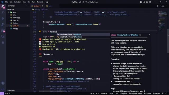169x95 pixels.
Task: Collapse the PTB-V20 folder section
Action: point(18,9)
